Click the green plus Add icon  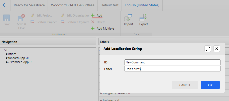pyautogui.click(x=93, y=16)
